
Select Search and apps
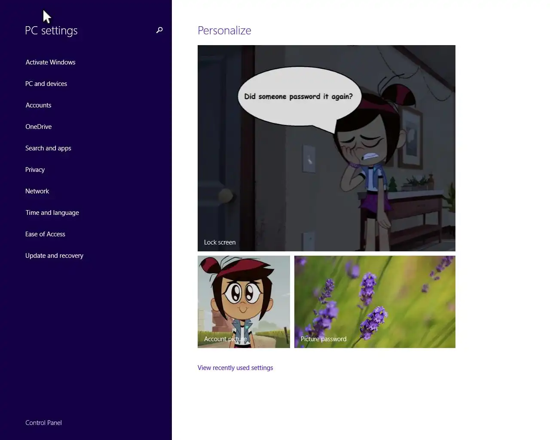click(x=48, y=148)
